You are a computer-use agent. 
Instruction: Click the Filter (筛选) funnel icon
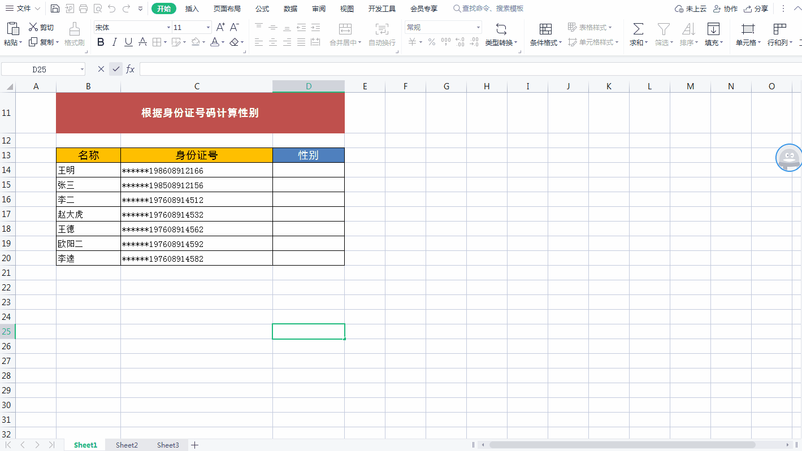coord(664,29)
